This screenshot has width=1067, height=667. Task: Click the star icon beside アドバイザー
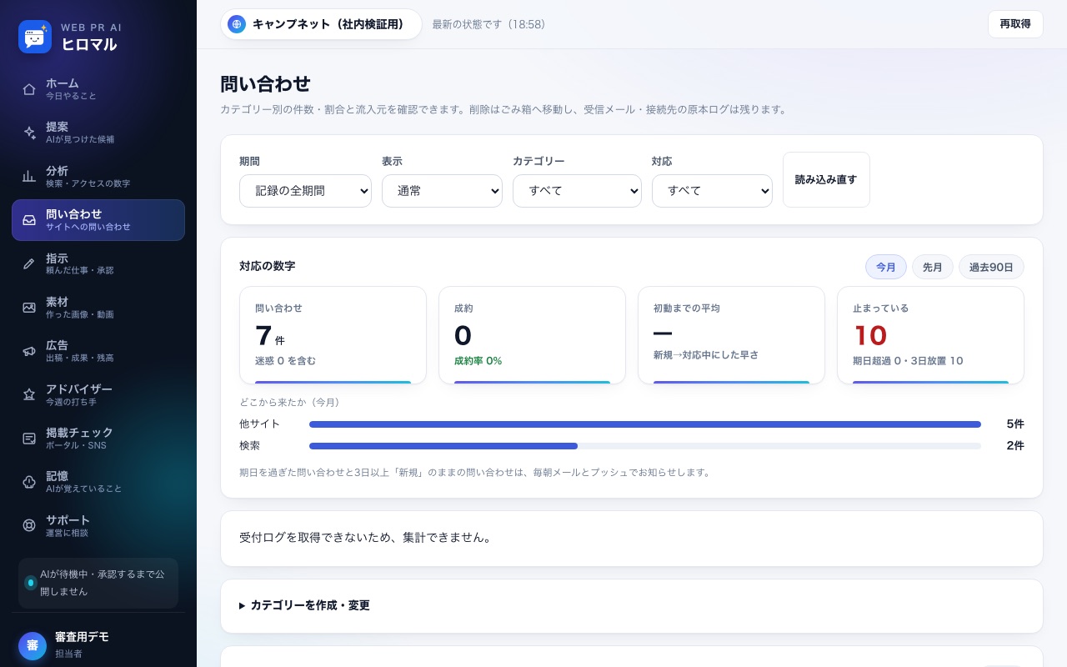29,394
